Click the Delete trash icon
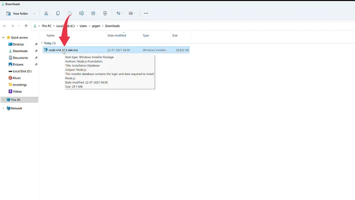This screenshot has width=355, height=200. tap(105, 13)
